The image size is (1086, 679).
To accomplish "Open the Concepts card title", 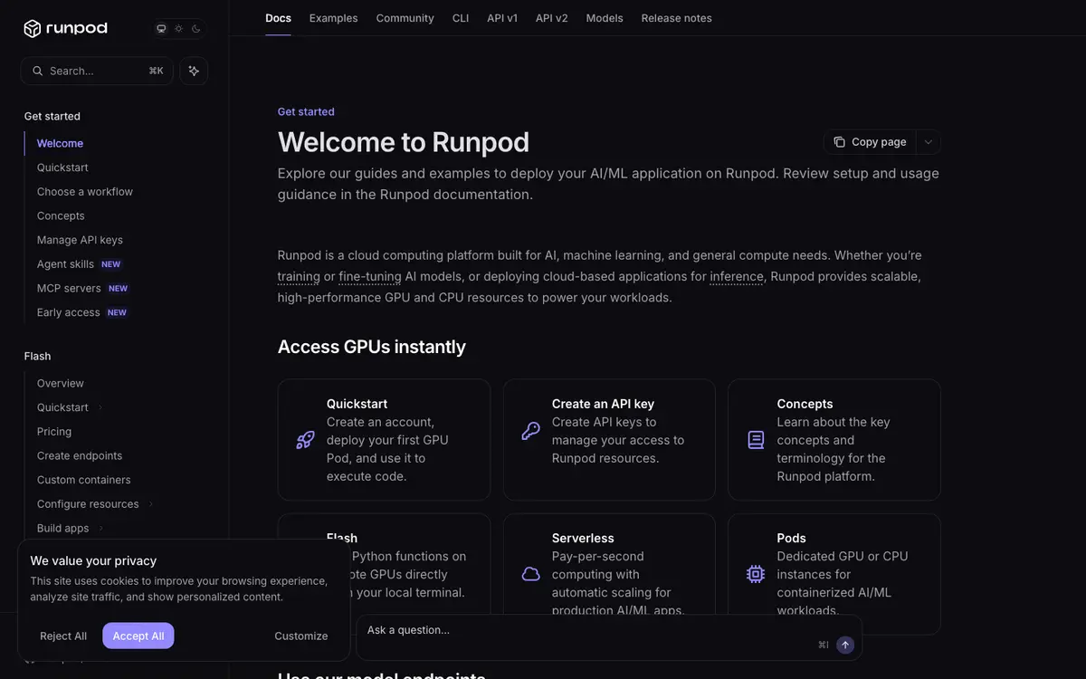I will click(x=805, y=404).
